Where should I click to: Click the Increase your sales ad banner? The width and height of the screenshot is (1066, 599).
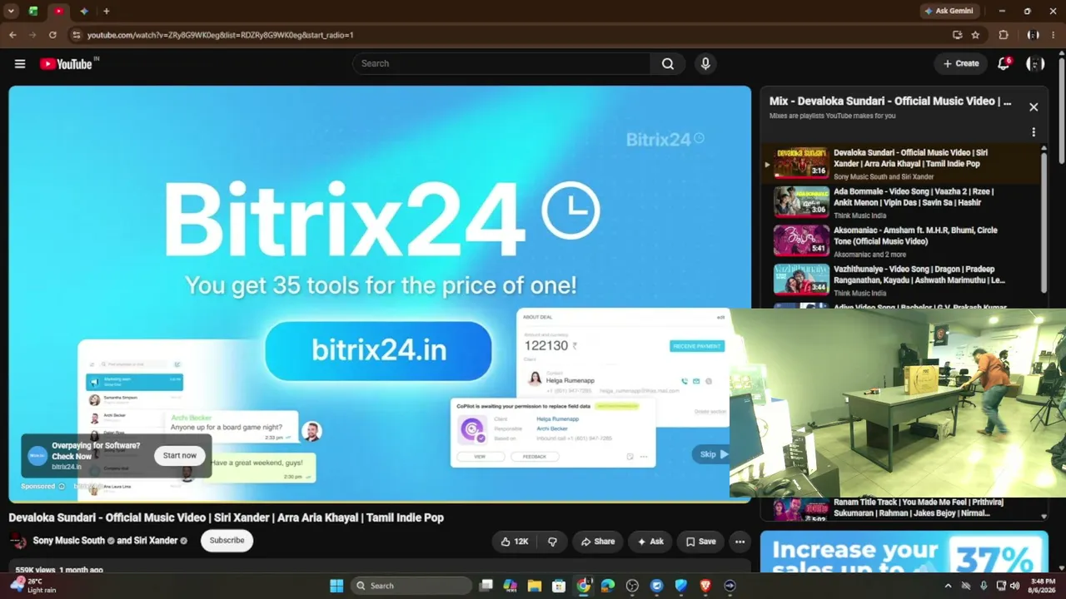(904, 552)
